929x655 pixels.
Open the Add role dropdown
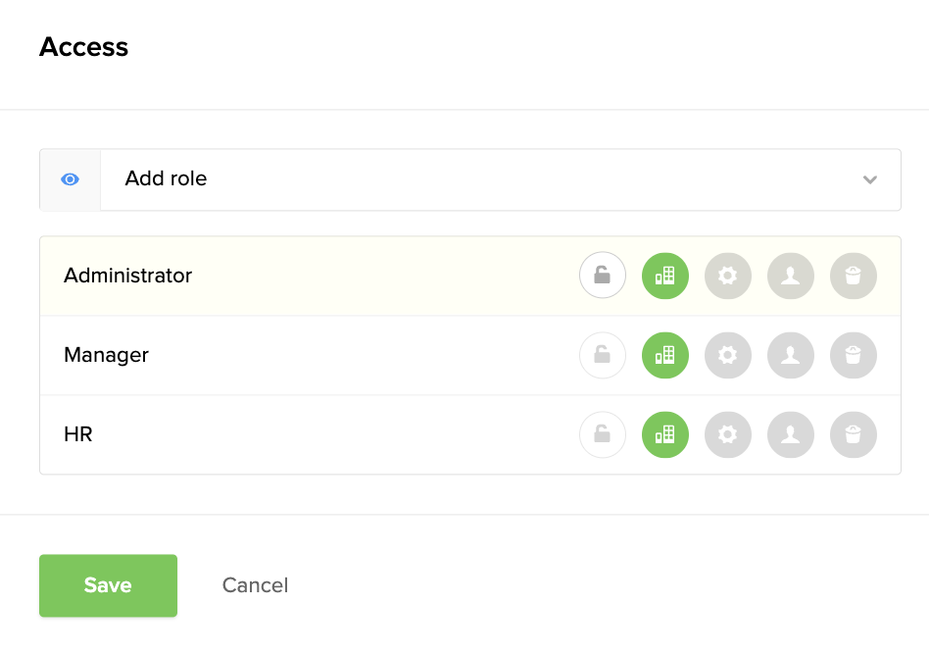501,179
